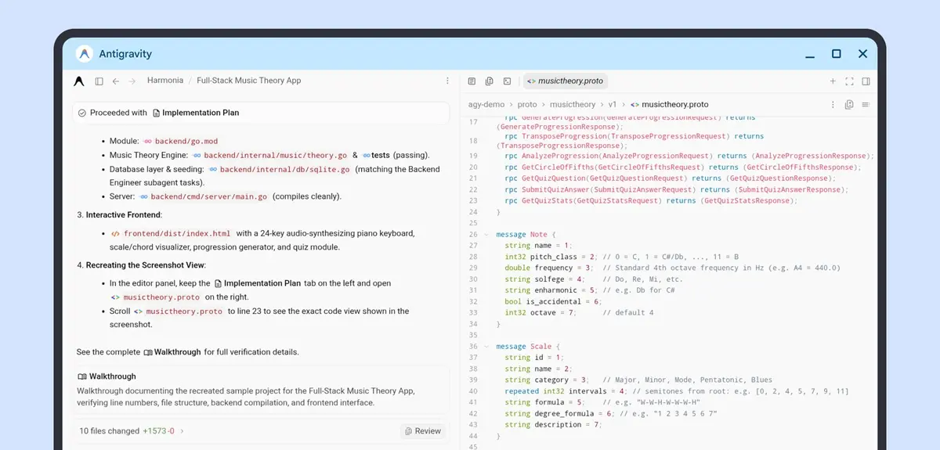Click the proto file icon on the editor tab
Screen dimensions: 940x450
[531, 81]
